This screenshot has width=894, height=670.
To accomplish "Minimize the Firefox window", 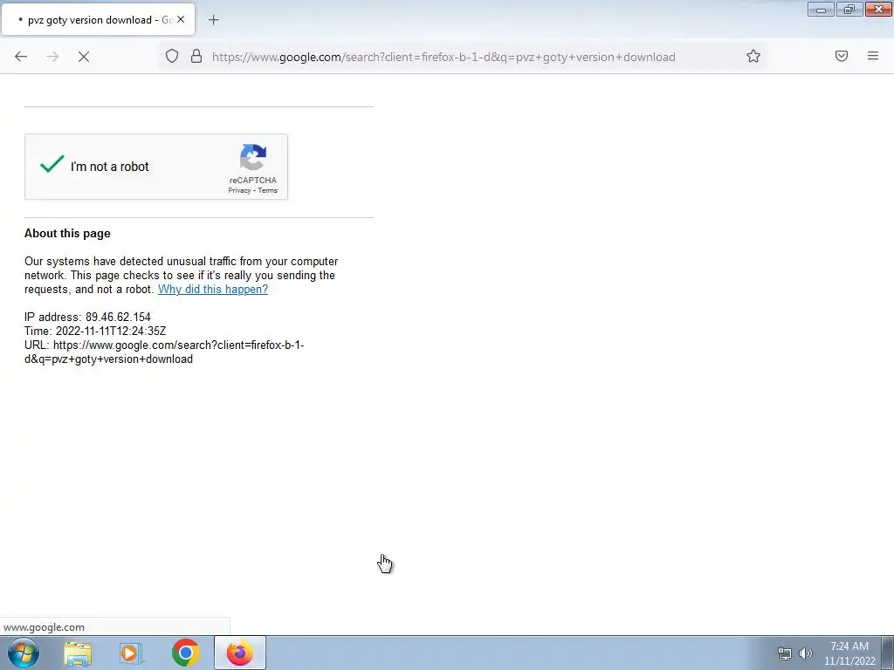I will pyautogui.click(x=821, y=10).
